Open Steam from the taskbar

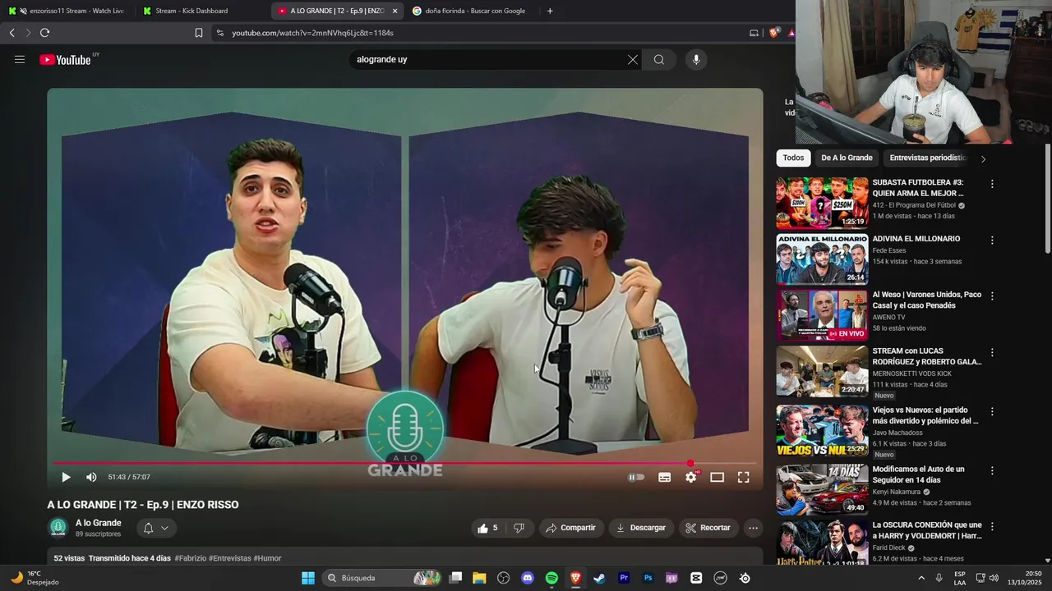[600, 578]
